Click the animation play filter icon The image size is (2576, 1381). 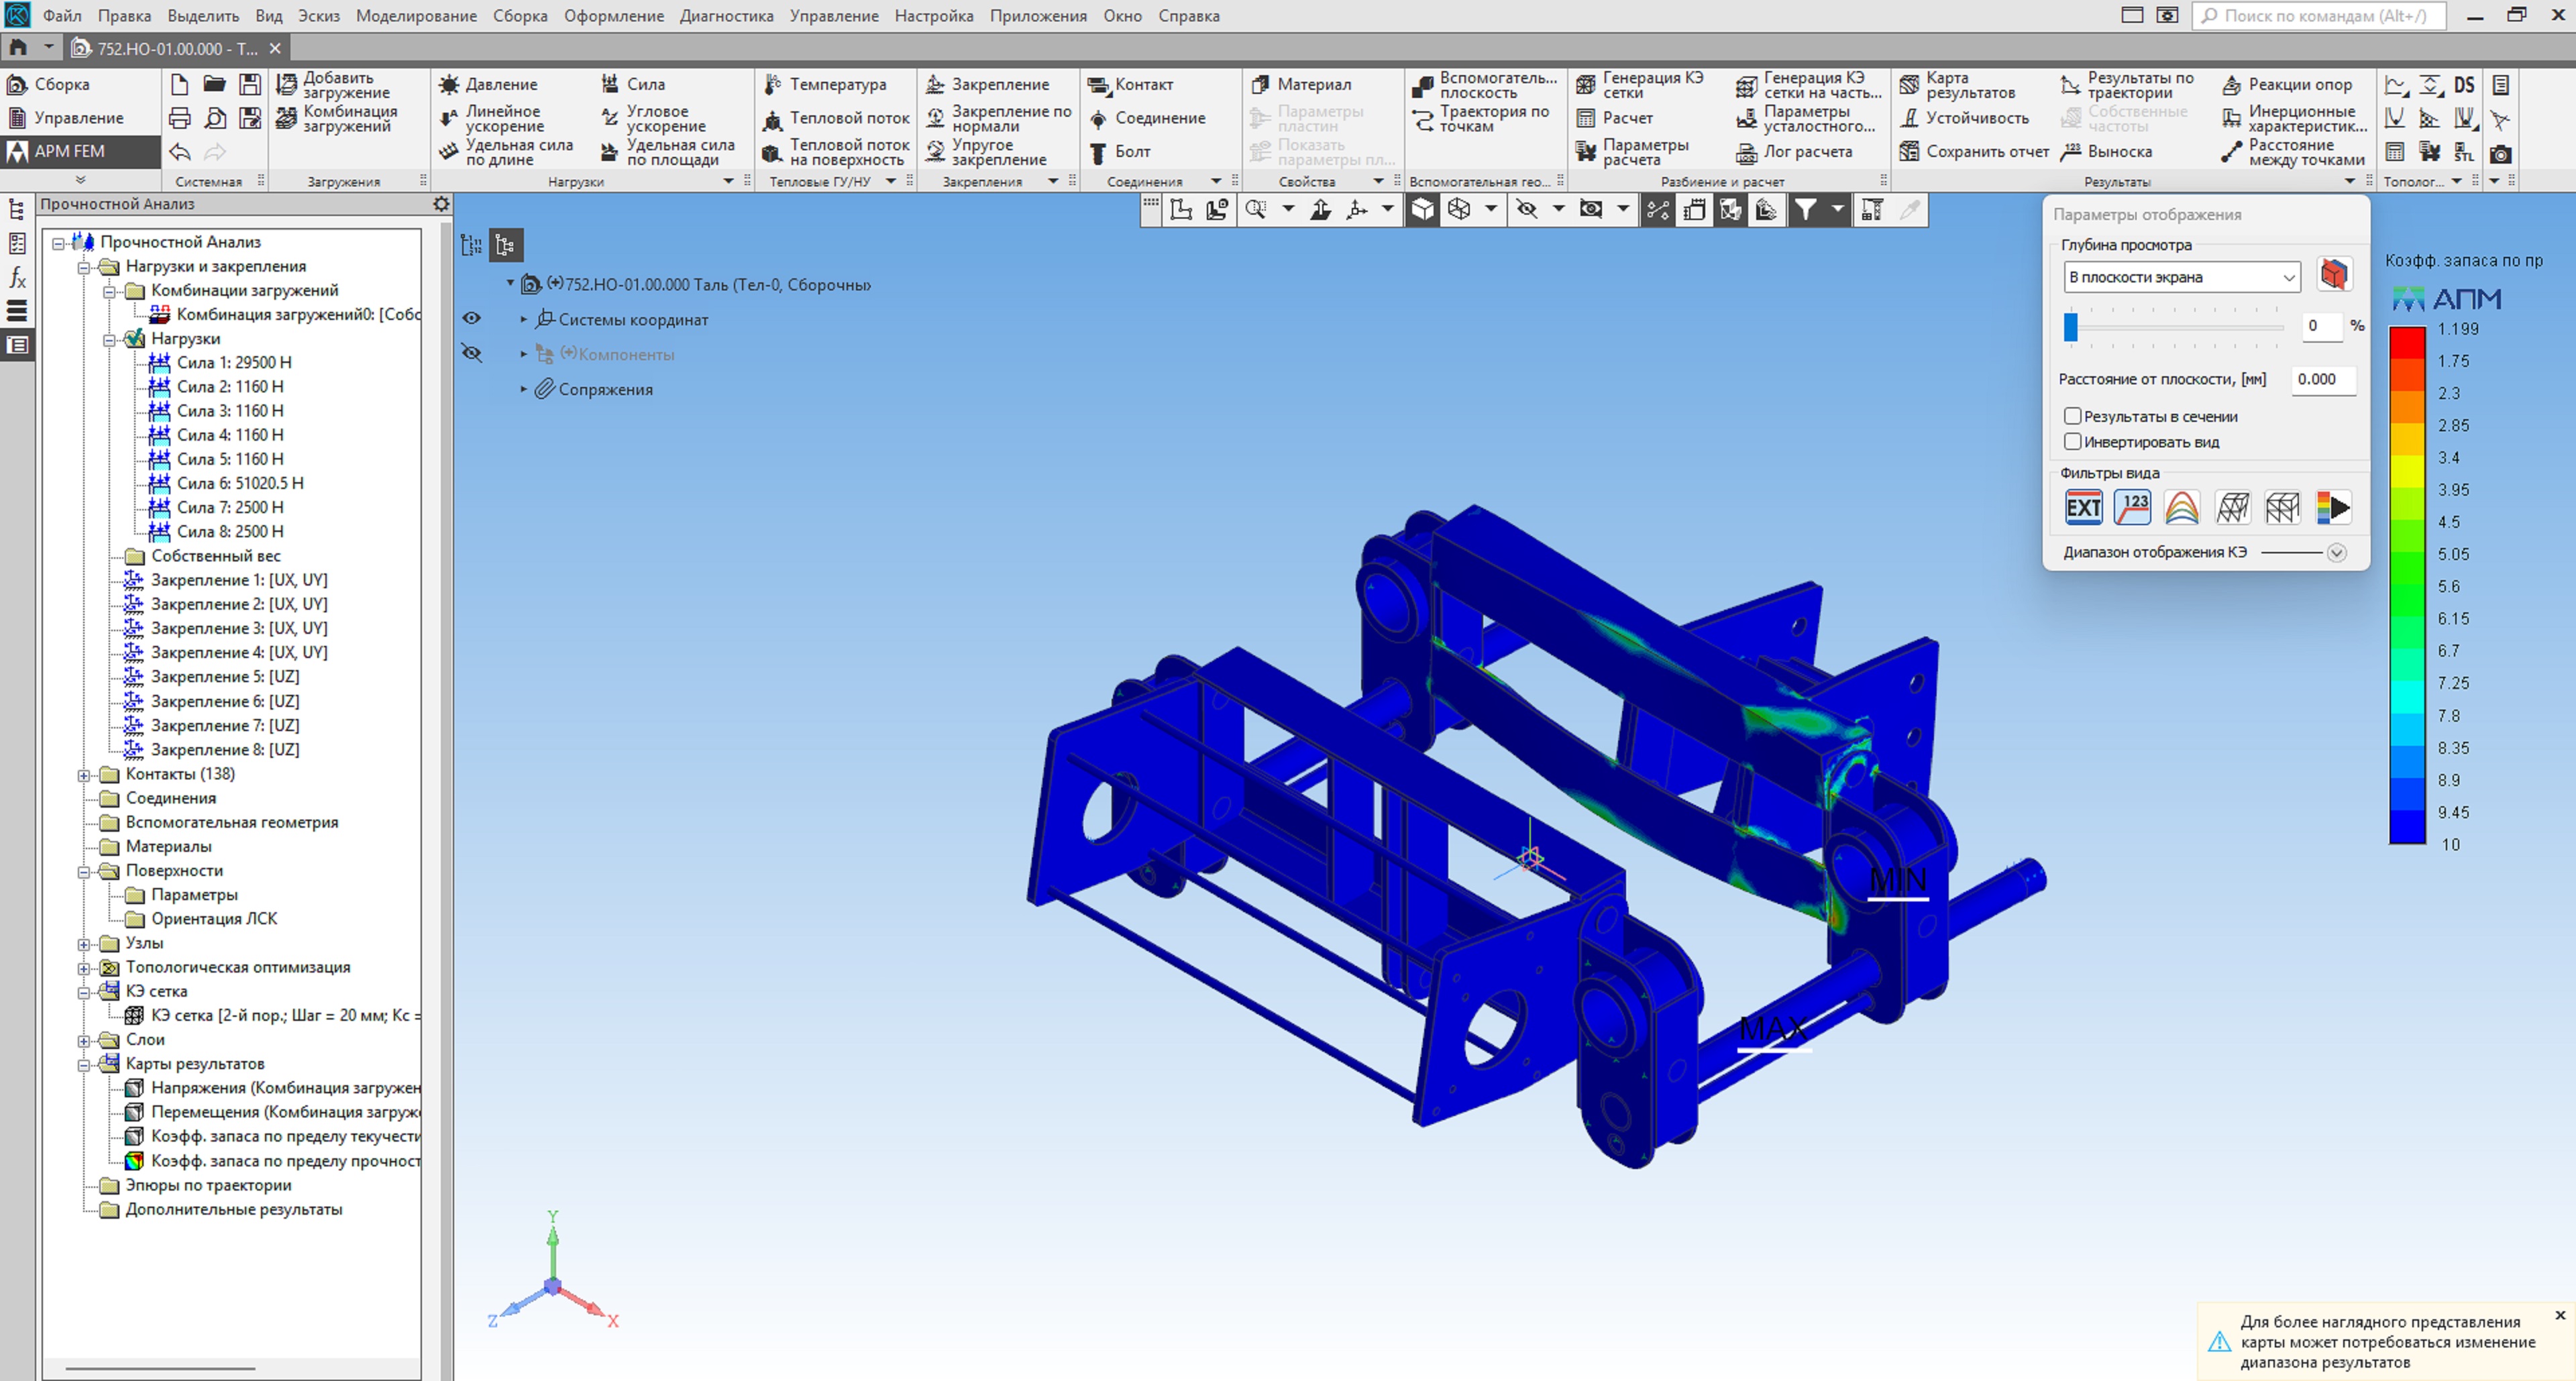point(2333,508)
